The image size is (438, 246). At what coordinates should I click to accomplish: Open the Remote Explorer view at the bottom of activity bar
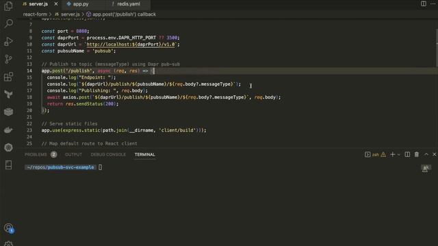[x=8, y=165]
